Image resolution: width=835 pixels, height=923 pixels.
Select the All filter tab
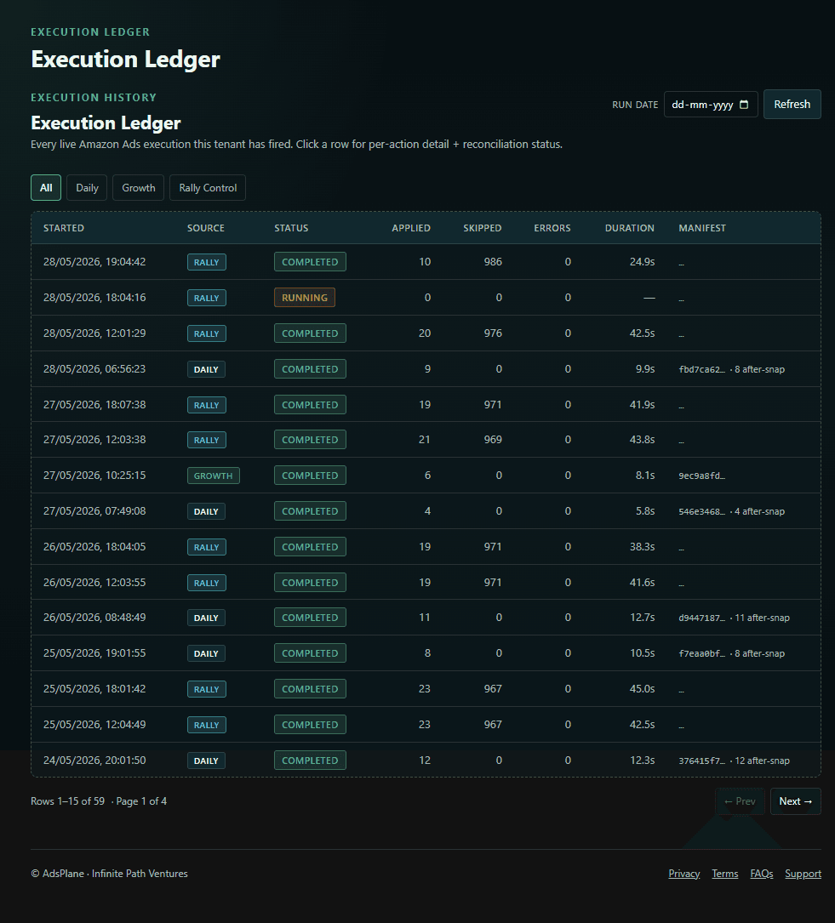point(46,188)
